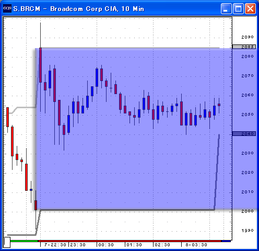Click the 2070 price scale label
This screenshot has width=259, height=251.
[x=248, y=76]
